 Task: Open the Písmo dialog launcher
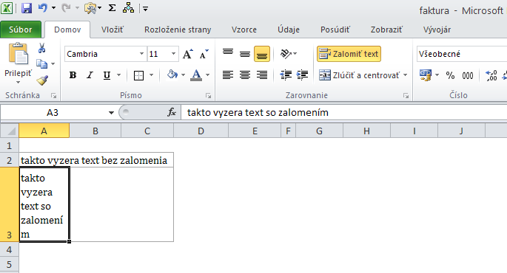tap(209, 96)
